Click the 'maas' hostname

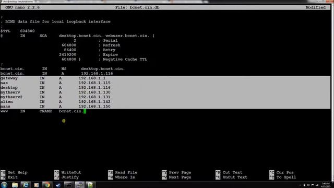click(5, 107)
